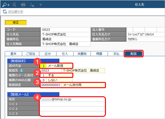Click the メール添付用 text in 配信設定
165x119 pixels.
click(72, 85)
